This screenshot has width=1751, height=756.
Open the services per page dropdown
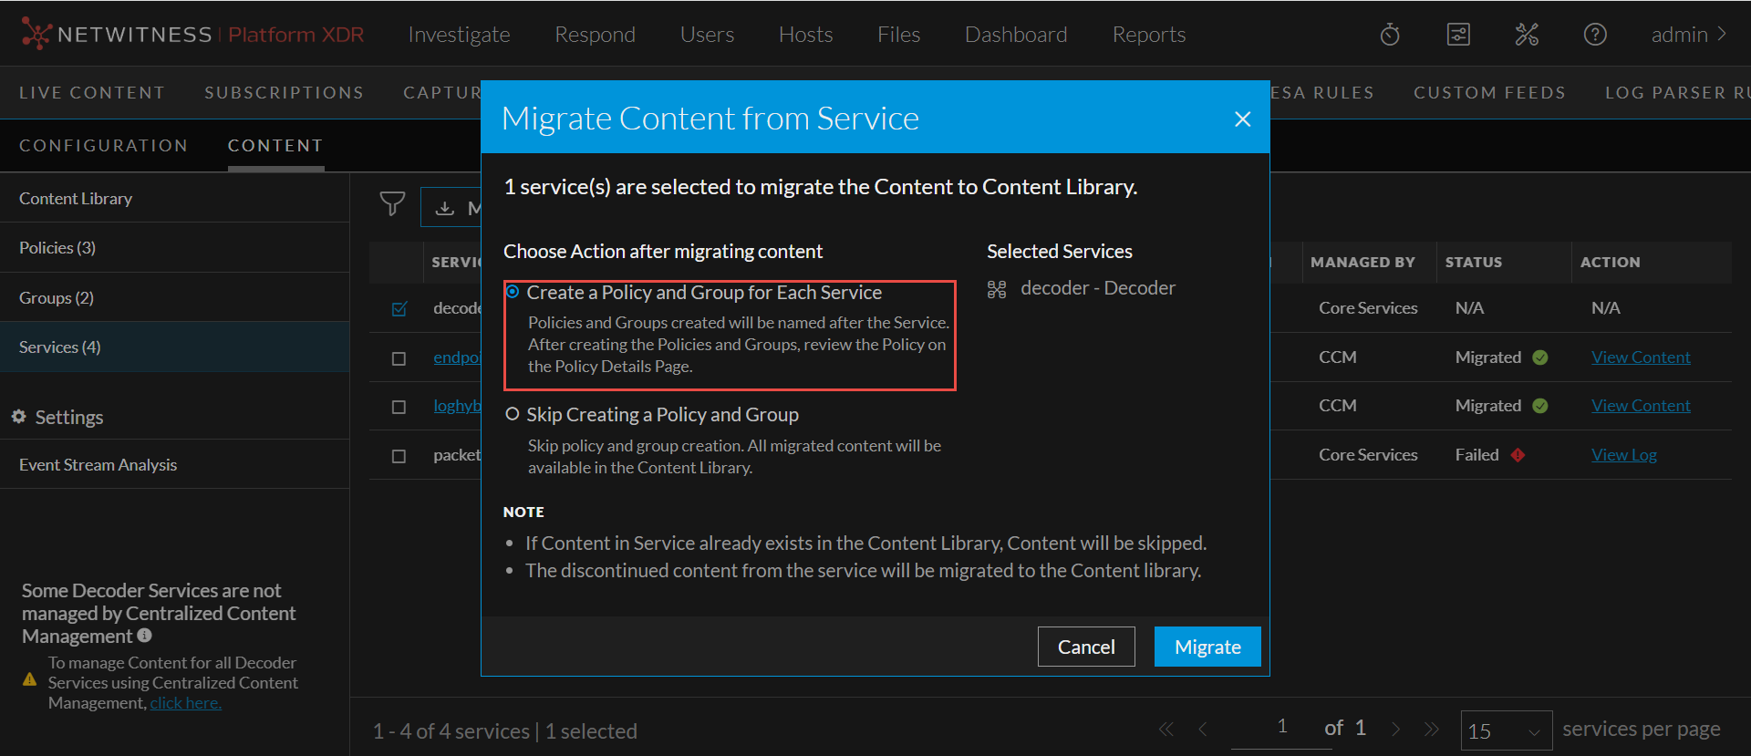click(x=1506, y=730)
